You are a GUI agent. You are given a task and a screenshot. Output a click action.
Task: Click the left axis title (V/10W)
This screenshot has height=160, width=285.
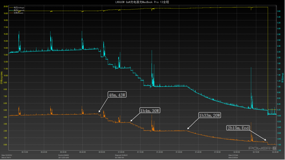(2, 78)
